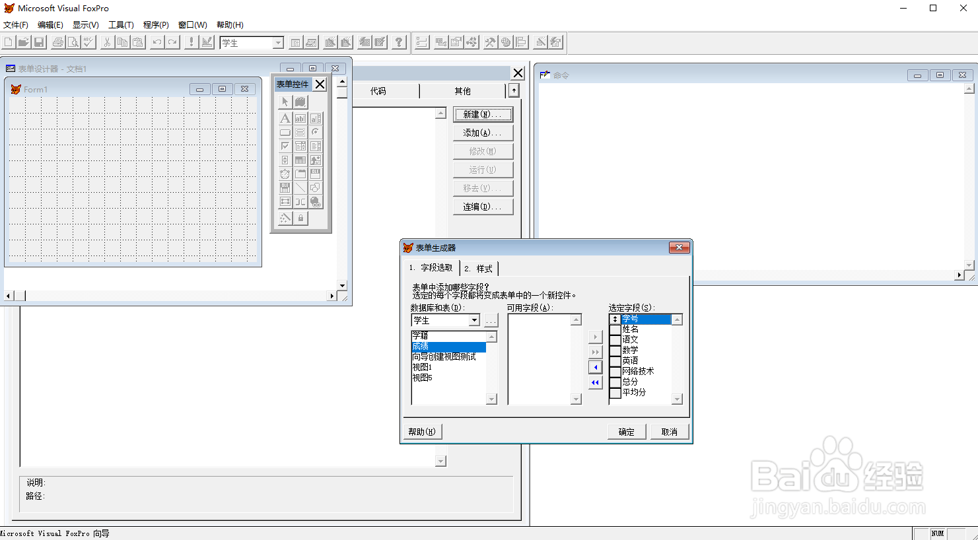This screenshot has width=978, height=540.
Task: Click the 连编(D)... button
Action: tap(483, 207)
